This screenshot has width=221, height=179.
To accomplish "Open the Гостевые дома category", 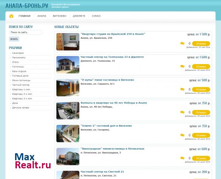I will 20,76.
